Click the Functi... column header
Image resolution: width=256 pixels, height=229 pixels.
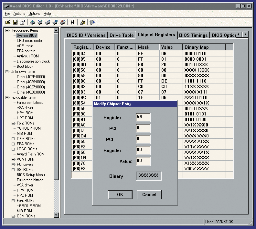point(125,47)
